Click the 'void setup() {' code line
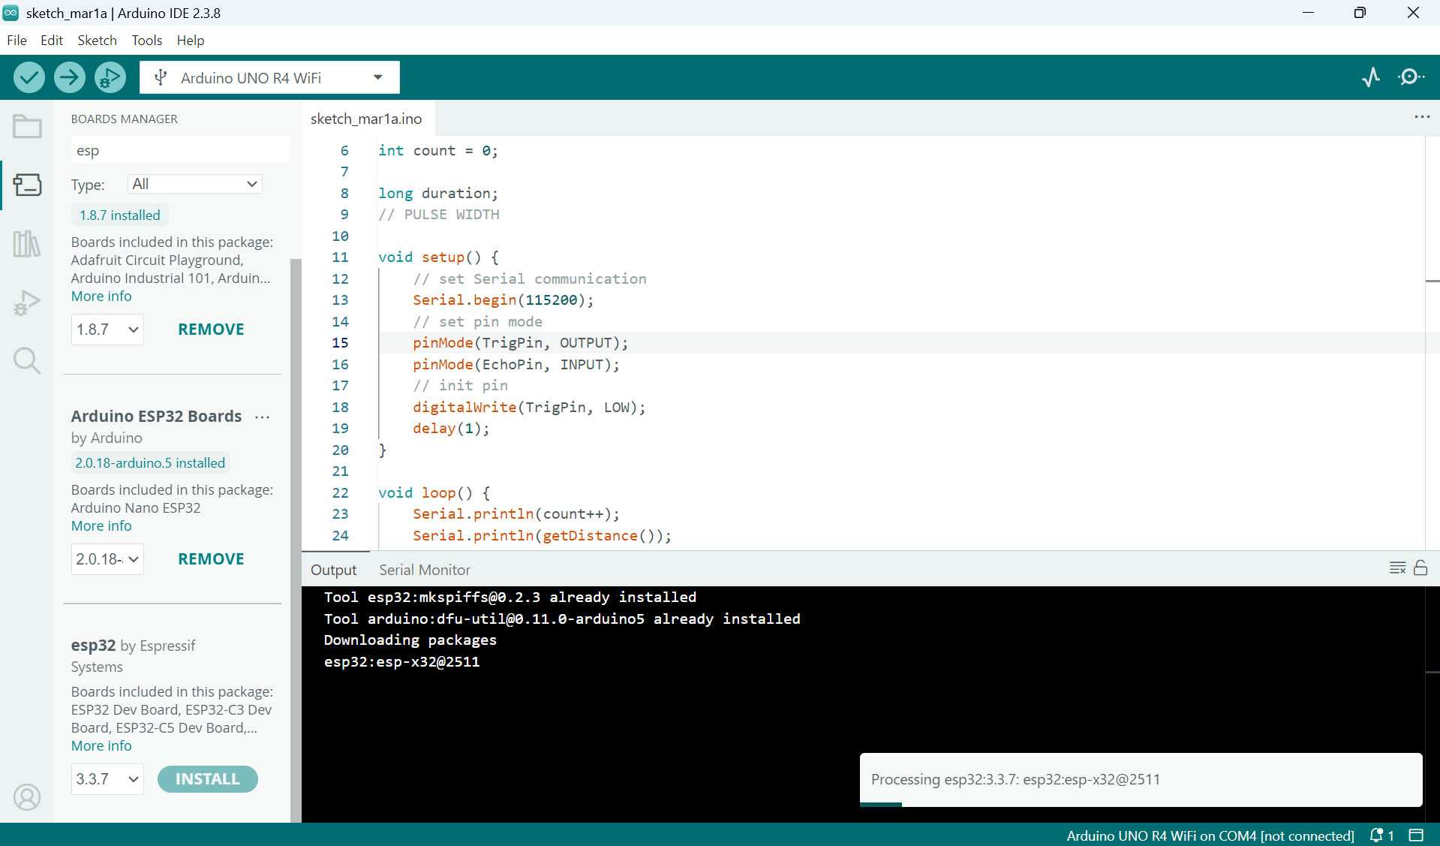The image size is (1440, 846). coord(439,257)
